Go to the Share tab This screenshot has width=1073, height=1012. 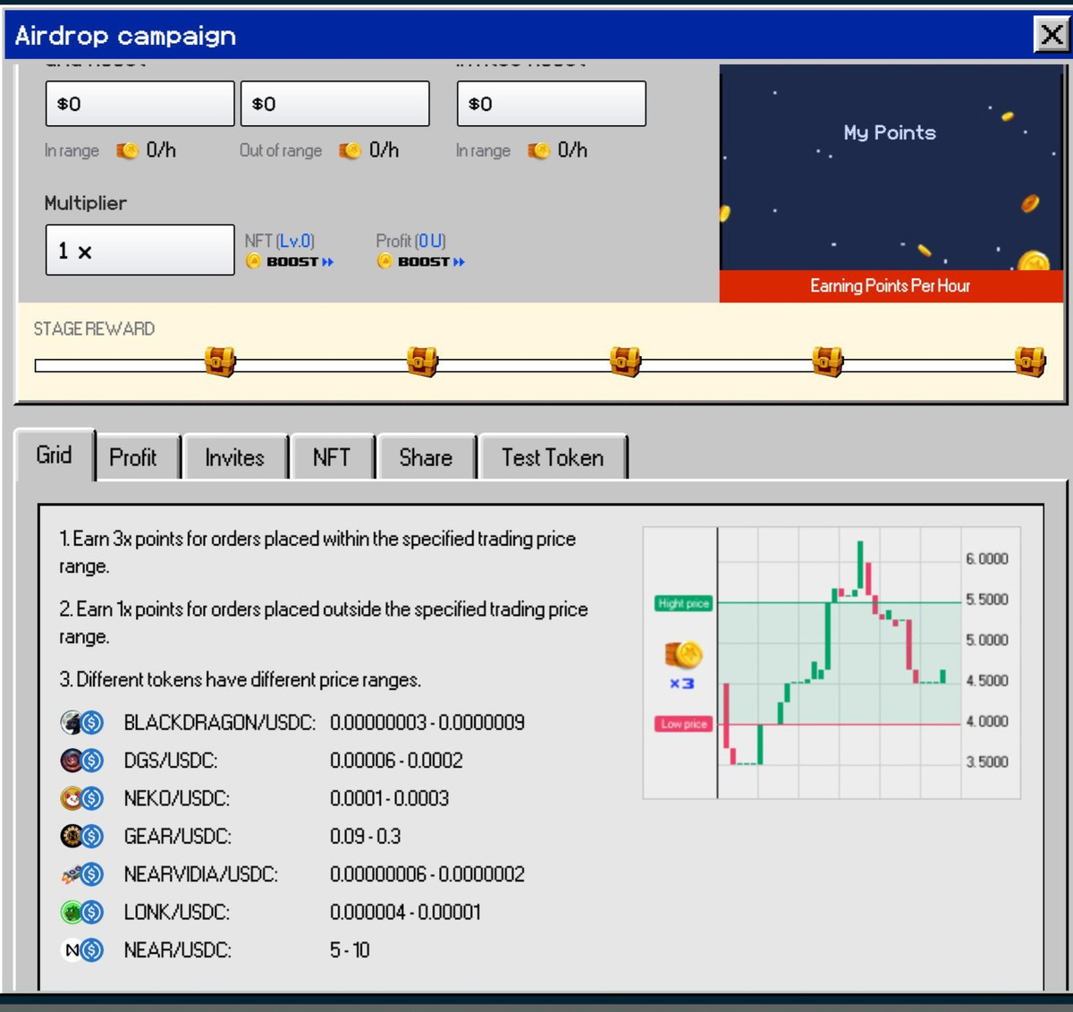pos(426,457)
